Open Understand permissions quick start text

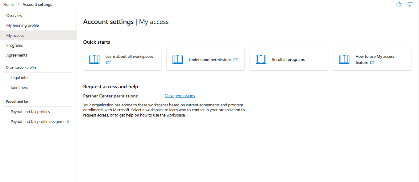tap(210, 60)
